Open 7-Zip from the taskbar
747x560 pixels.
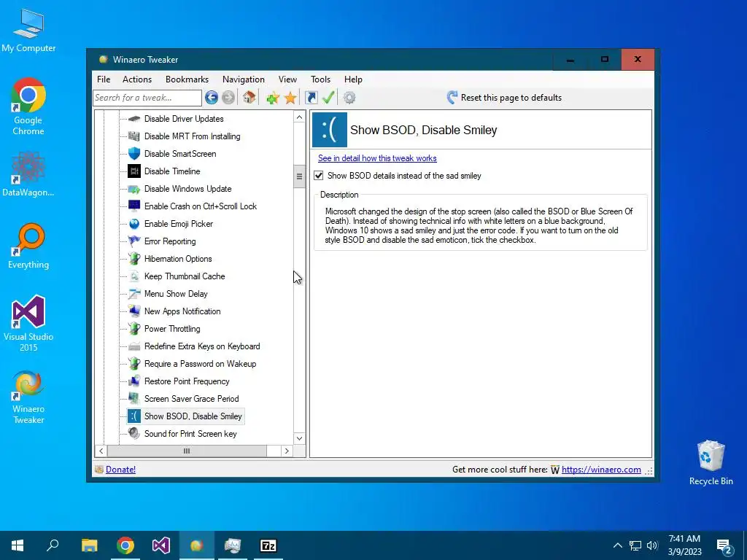[x=268, y=545]
